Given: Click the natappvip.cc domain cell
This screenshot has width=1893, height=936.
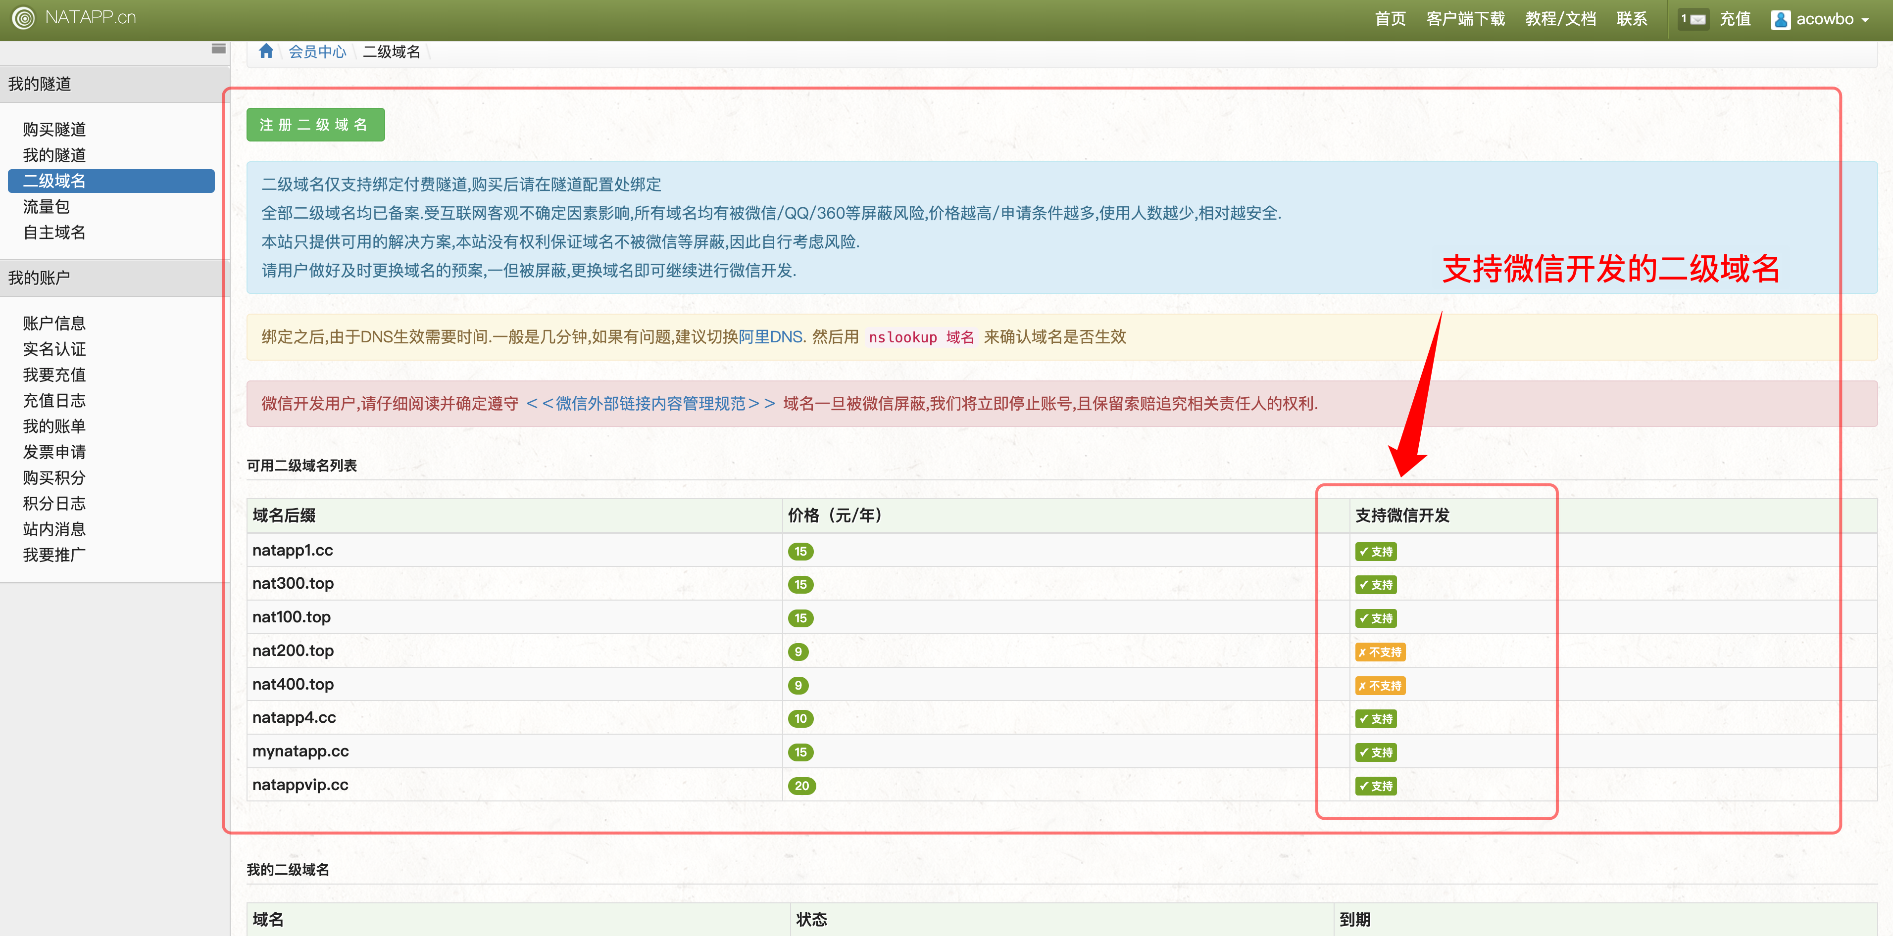Looking at the screenshot, I should pos(514,785).
